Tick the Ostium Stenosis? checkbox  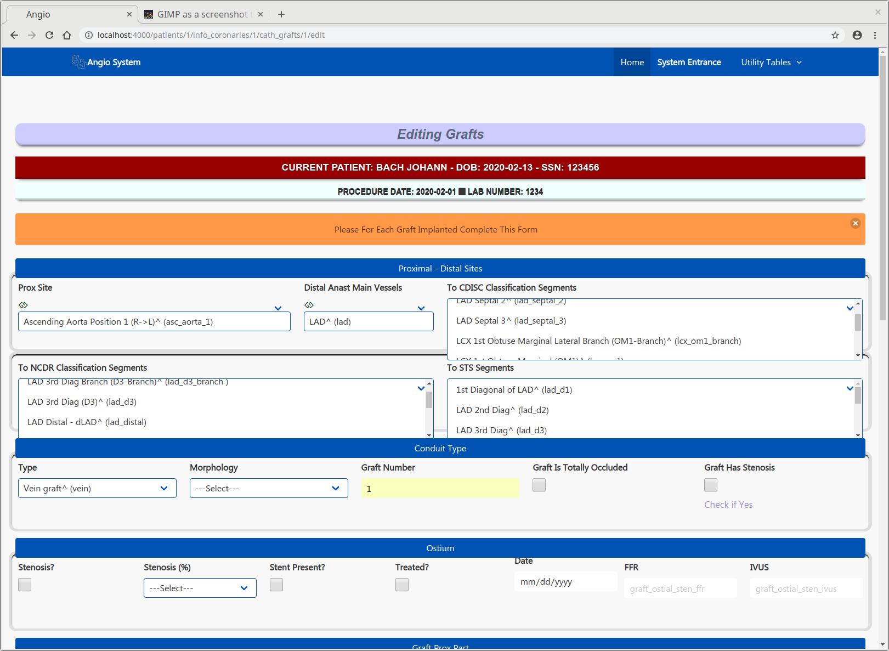tap(25, 585)
